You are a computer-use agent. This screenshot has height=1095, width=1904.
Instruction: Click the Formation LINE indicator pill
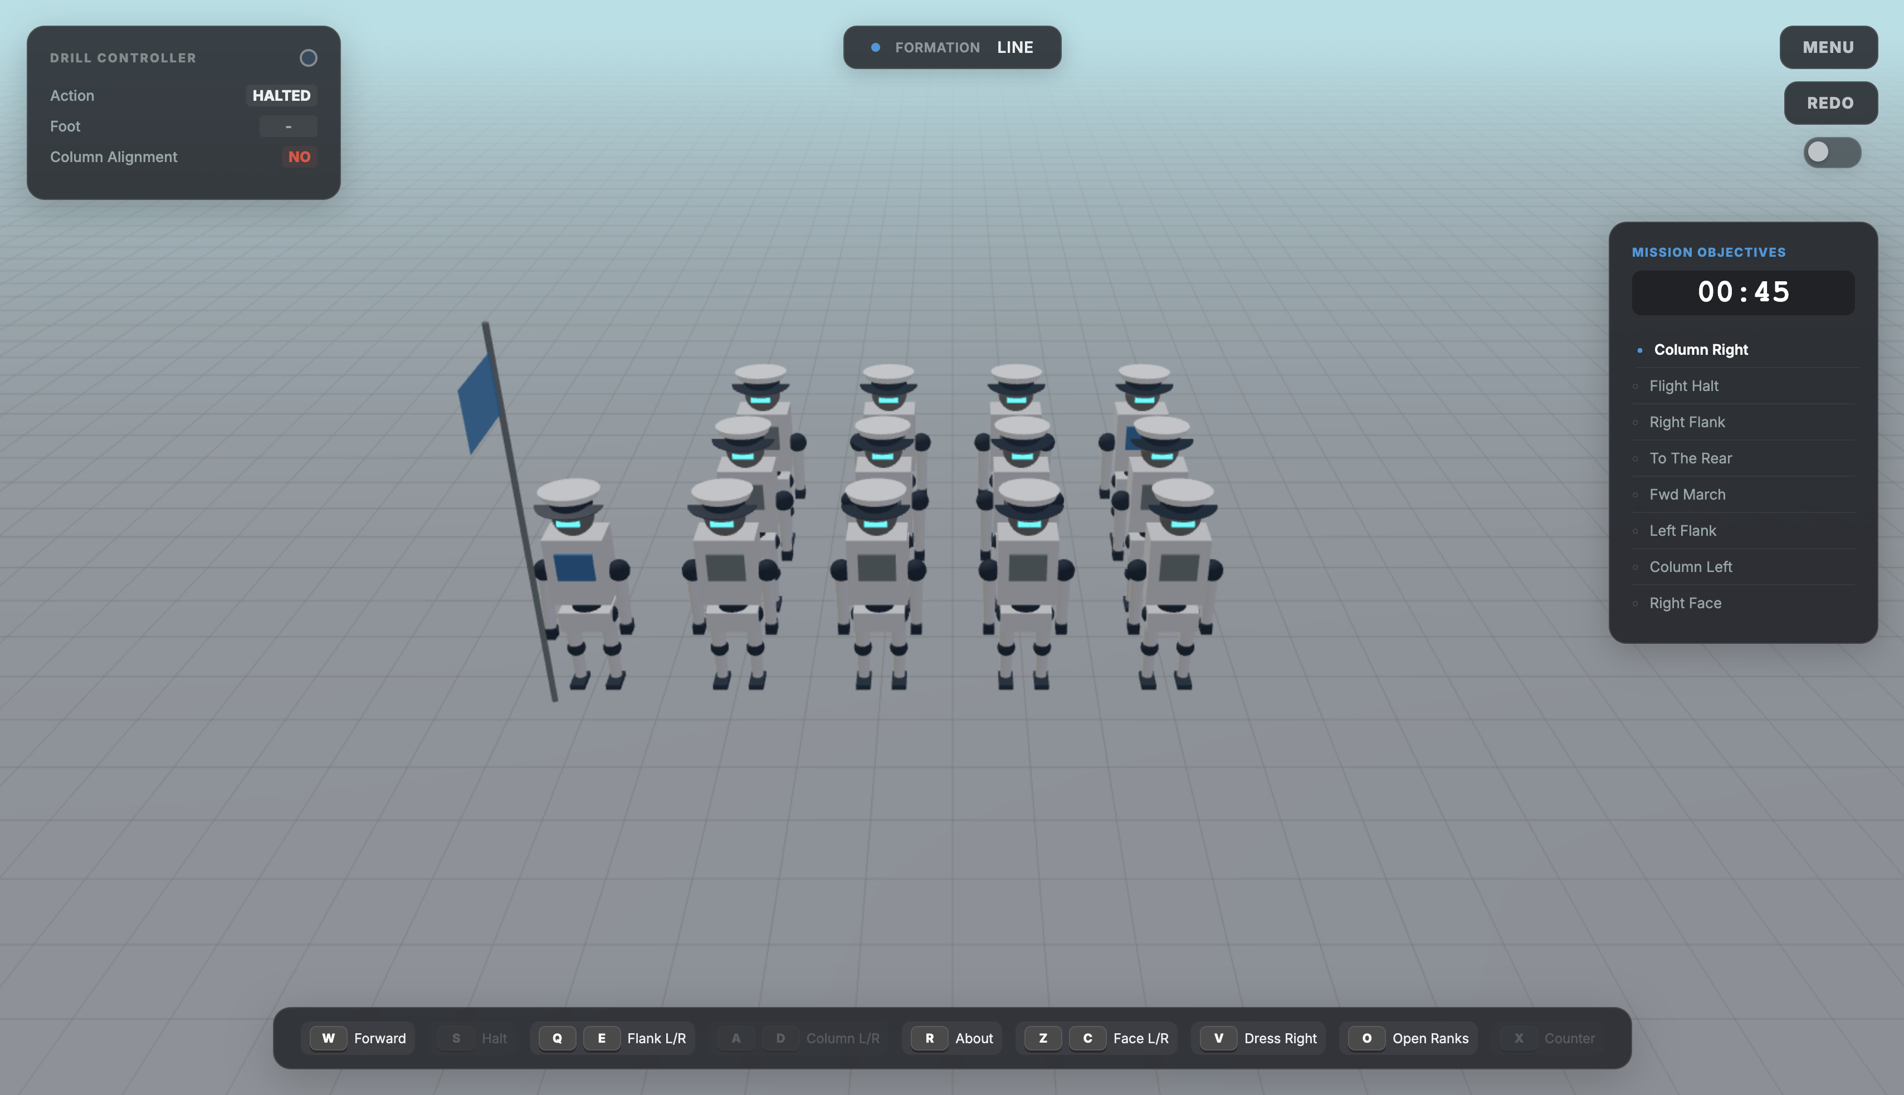point(951,47)
